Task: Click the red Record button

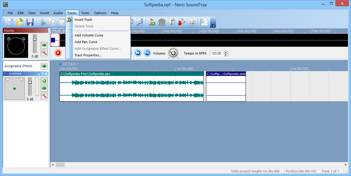Action: (x=58, y=53)
